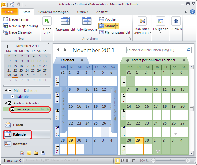This screenshot has width=197, height=165.
Task: Open Outlook help
Action: pos(192,12)
